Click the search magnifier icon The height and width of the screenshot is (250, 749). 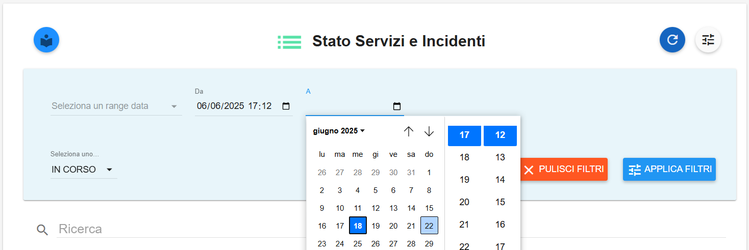point(42,230)
